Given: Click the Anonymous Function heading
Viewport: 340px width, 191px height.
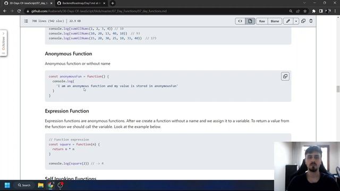Looking at the screenshot, I should coord(69,54).
